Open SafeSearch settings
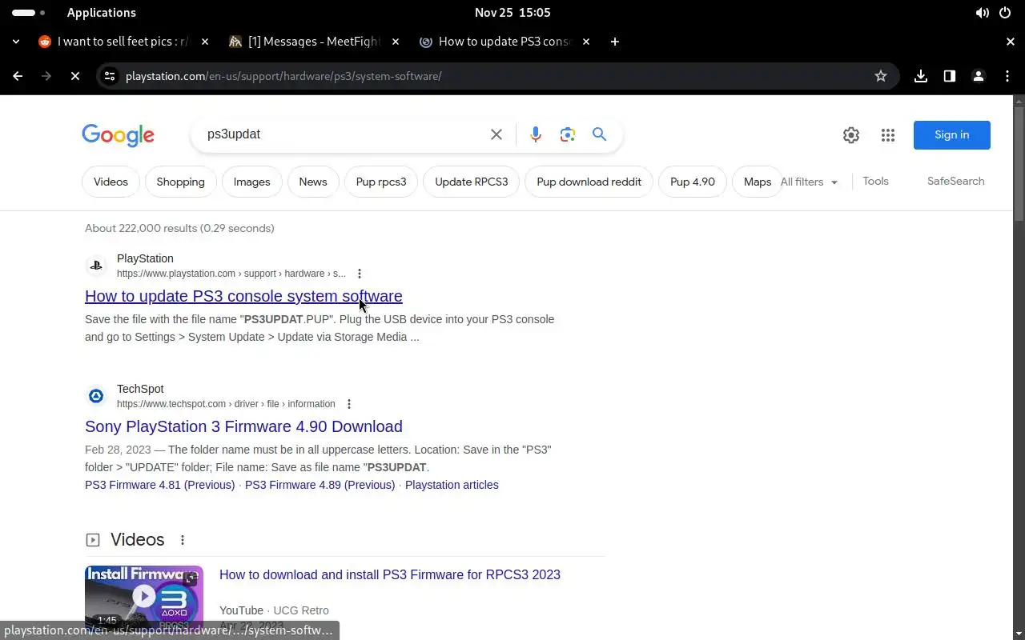 coord(955,181)
